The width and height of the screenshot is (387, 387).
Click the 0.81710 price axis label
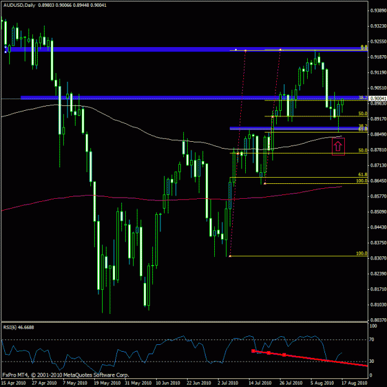[378, 289]
